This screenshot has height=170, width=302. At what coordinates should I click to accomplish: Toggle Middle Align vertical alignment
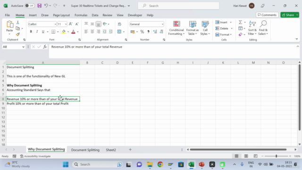pyautogui.click(x=92, y=24)
